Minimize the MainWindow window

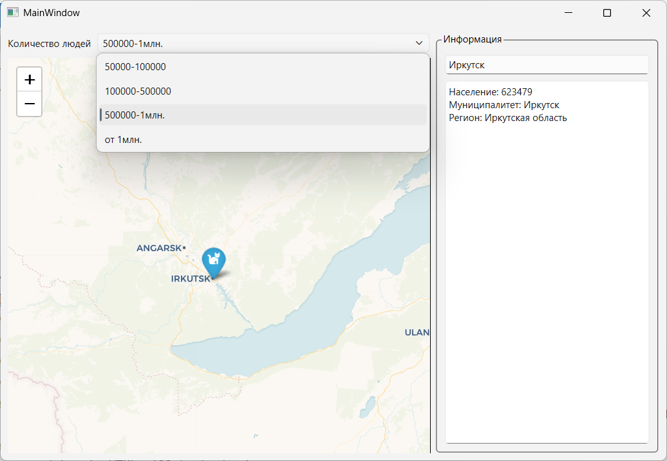coord(568,13)
